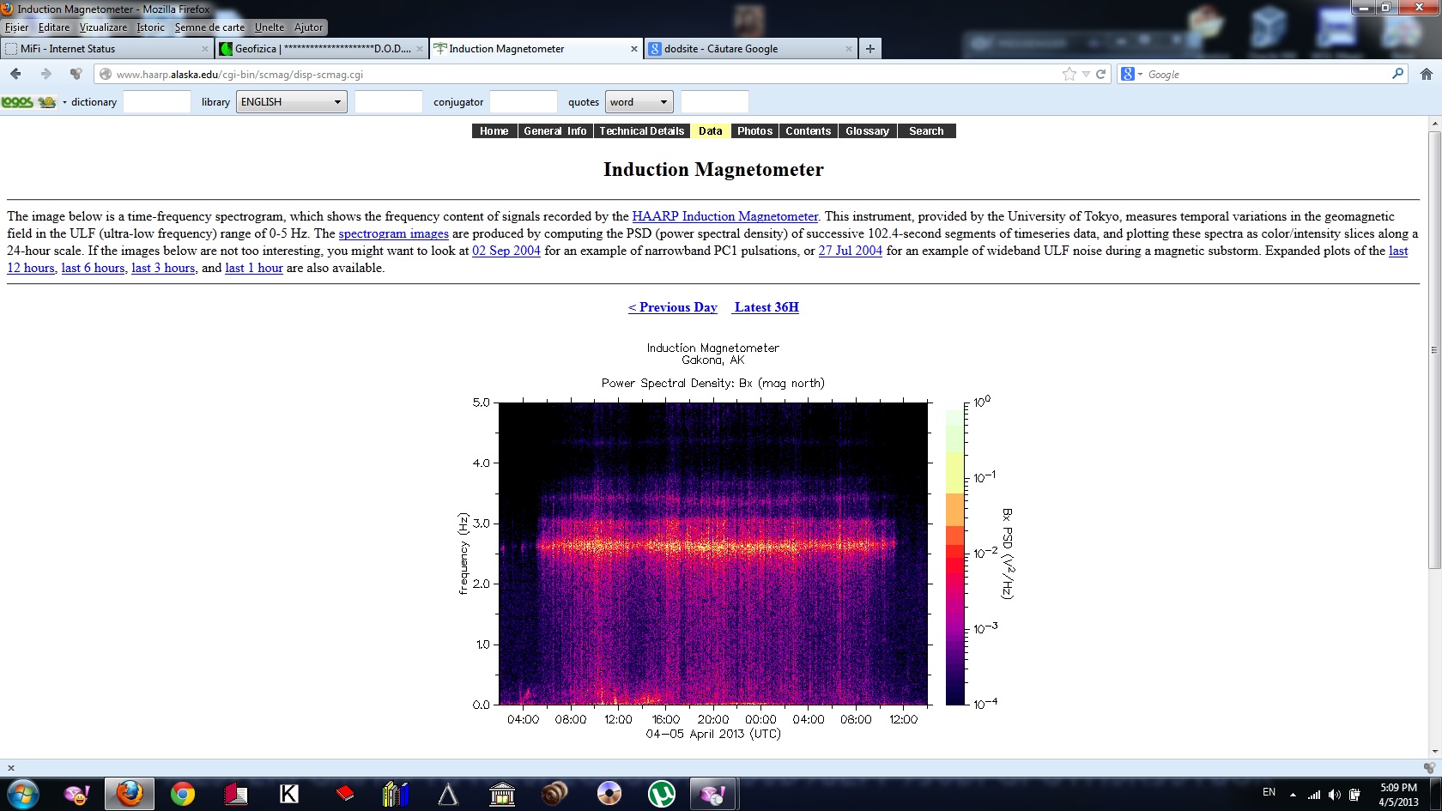
Task: Reload the page with the refresh icon
Action: point(1101,74)
